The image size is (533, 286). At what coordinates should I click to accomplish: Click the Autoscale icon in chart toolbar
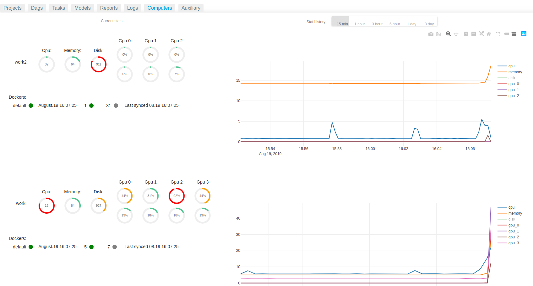click(481, 34)
